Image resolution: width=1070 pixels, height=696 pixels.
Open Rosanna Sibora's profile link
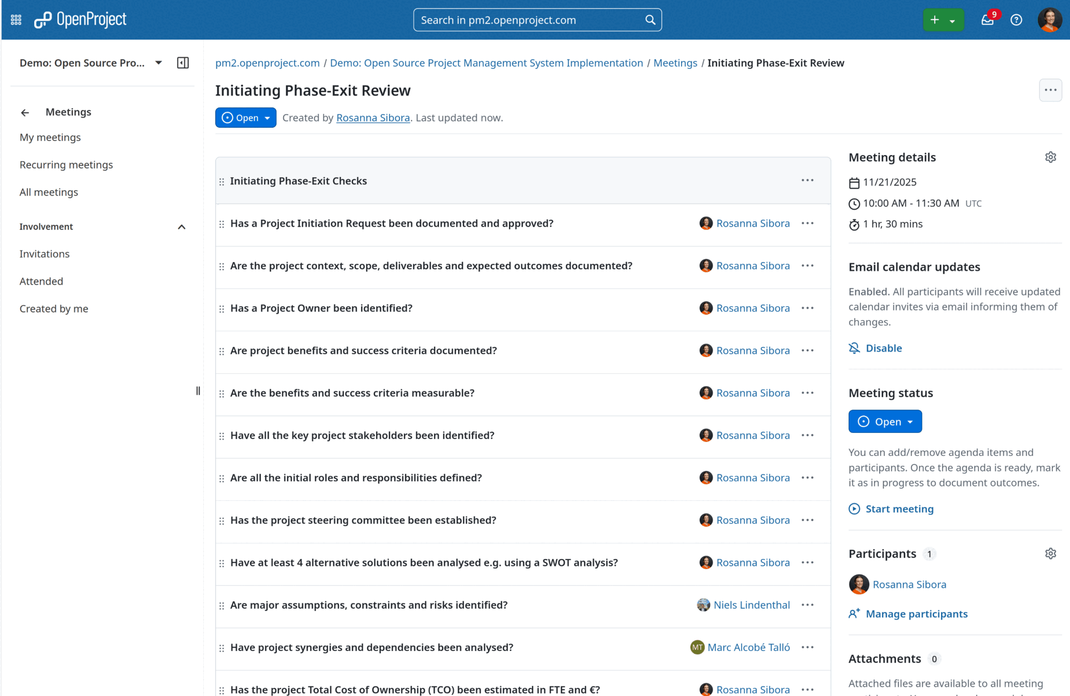pyautogui.click(x=373, y=118)
